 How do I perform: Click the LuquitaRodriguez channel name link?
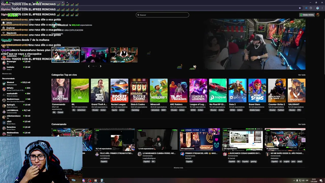149,158
